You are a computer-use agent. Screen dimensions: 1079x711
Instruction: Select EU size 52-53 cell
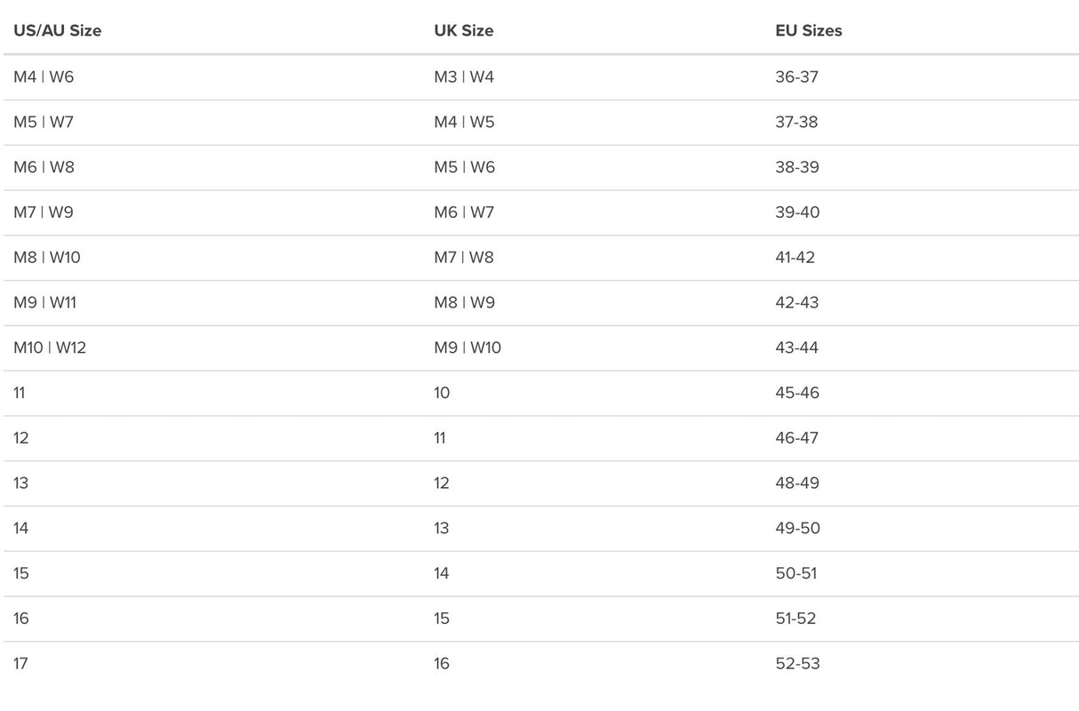pos(797,664)
